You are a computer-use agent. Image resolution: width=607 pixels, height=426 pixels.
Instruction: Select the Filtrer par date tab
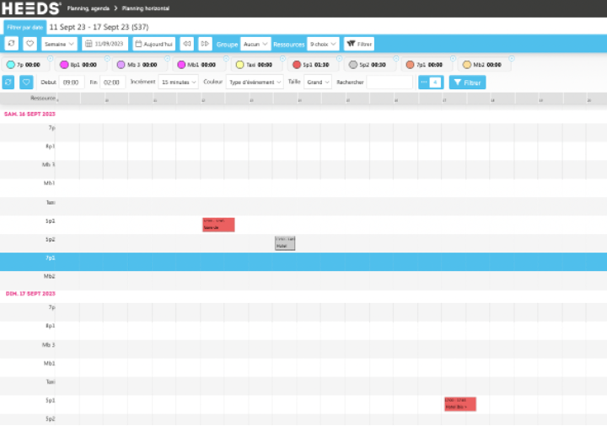coord(24,27)
